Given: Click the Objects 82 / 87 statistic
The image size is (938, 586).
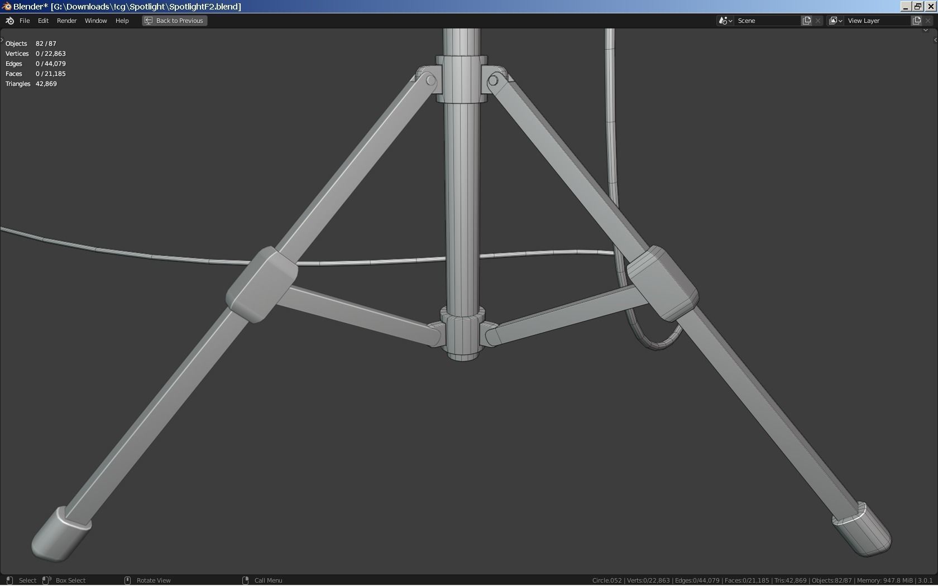Looking at the screenshot, I should [31, 44].
